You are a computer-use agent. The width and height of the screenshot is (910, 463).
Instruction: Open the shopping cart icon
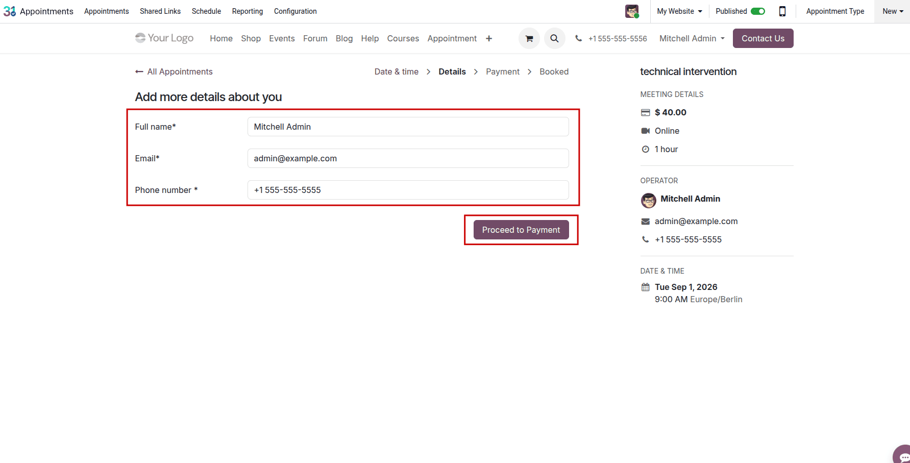pos(529,38)
